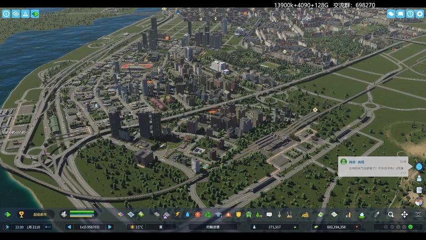426x240 pixels.
Task: Open the house on green base icon
Action: pos(362,215)
